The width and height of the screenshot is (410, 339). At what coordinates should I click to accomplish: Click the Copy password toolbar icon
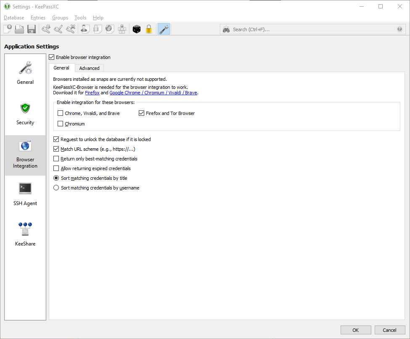97,29
